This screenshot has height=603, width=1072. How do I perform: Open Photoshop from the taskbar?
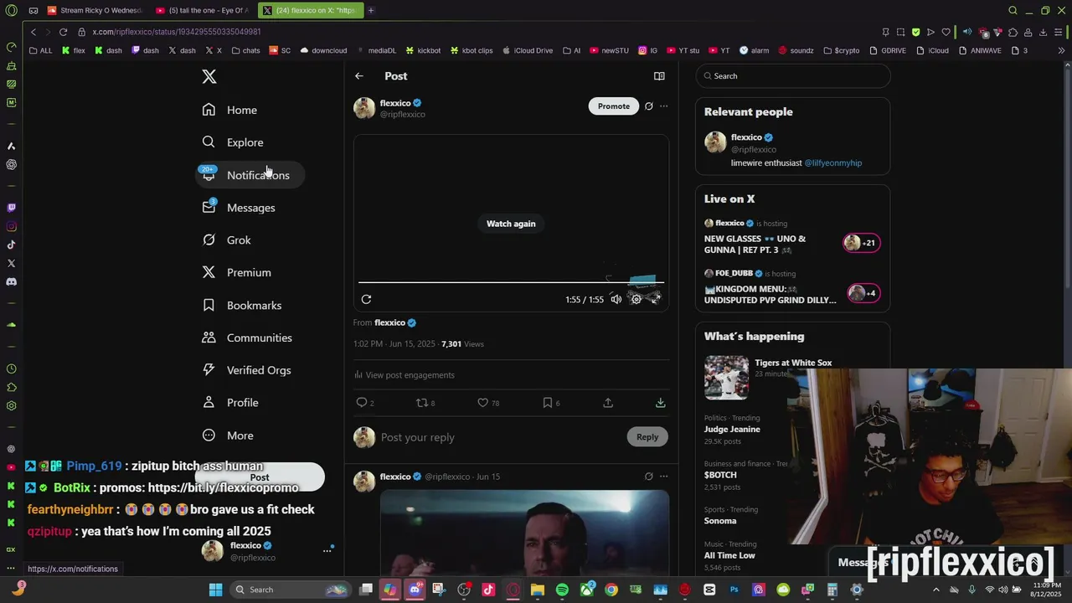pos(734,590)
